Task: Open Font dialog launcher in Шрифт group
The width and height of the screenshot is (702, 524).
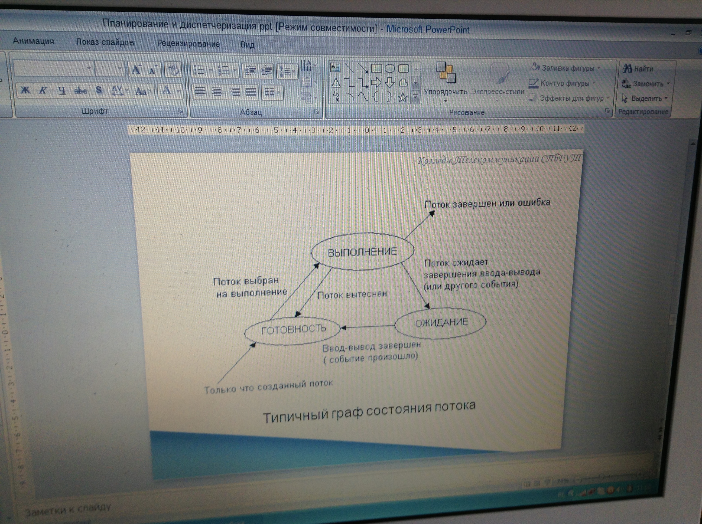Action: (x=180, y=110)
